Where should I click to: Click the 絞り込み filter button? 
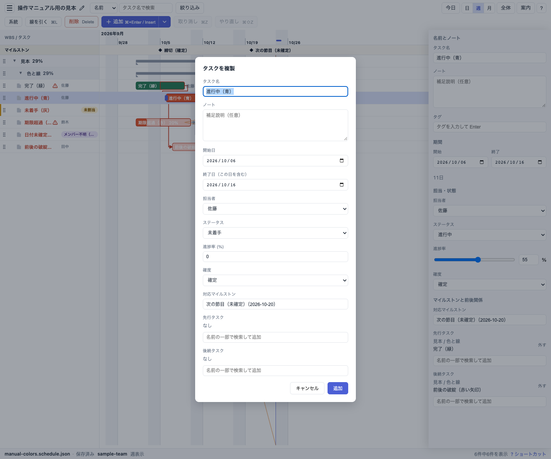pyautogui.click(x=190, y=8)
